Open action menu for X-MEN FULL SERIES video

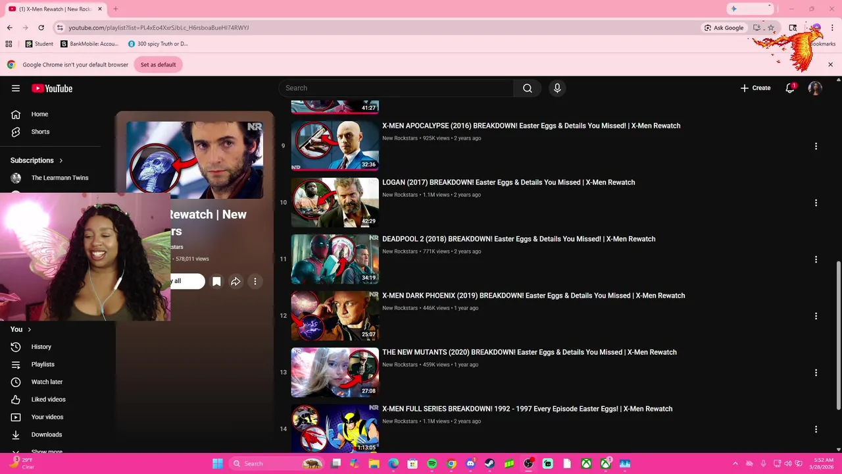click(816, 429)
